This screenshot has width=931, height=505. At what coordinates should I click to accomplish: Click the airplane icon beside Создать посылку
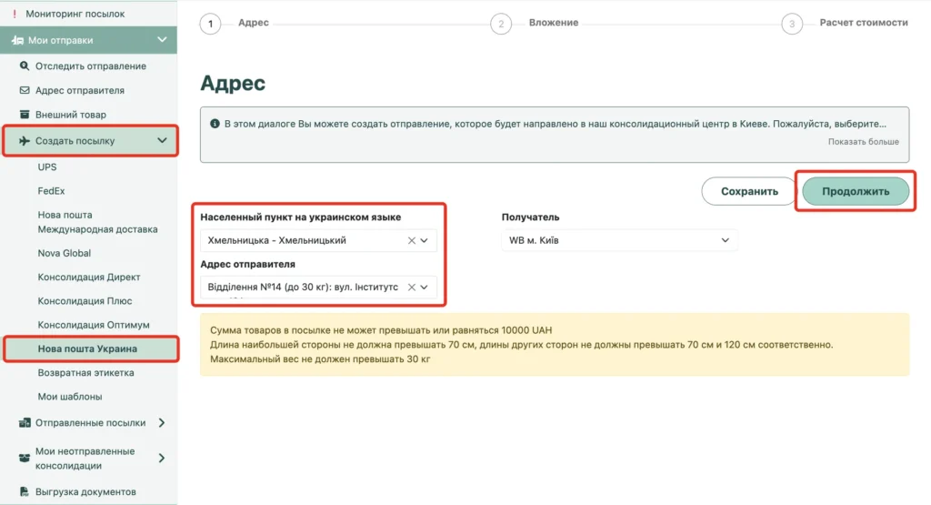25,141
